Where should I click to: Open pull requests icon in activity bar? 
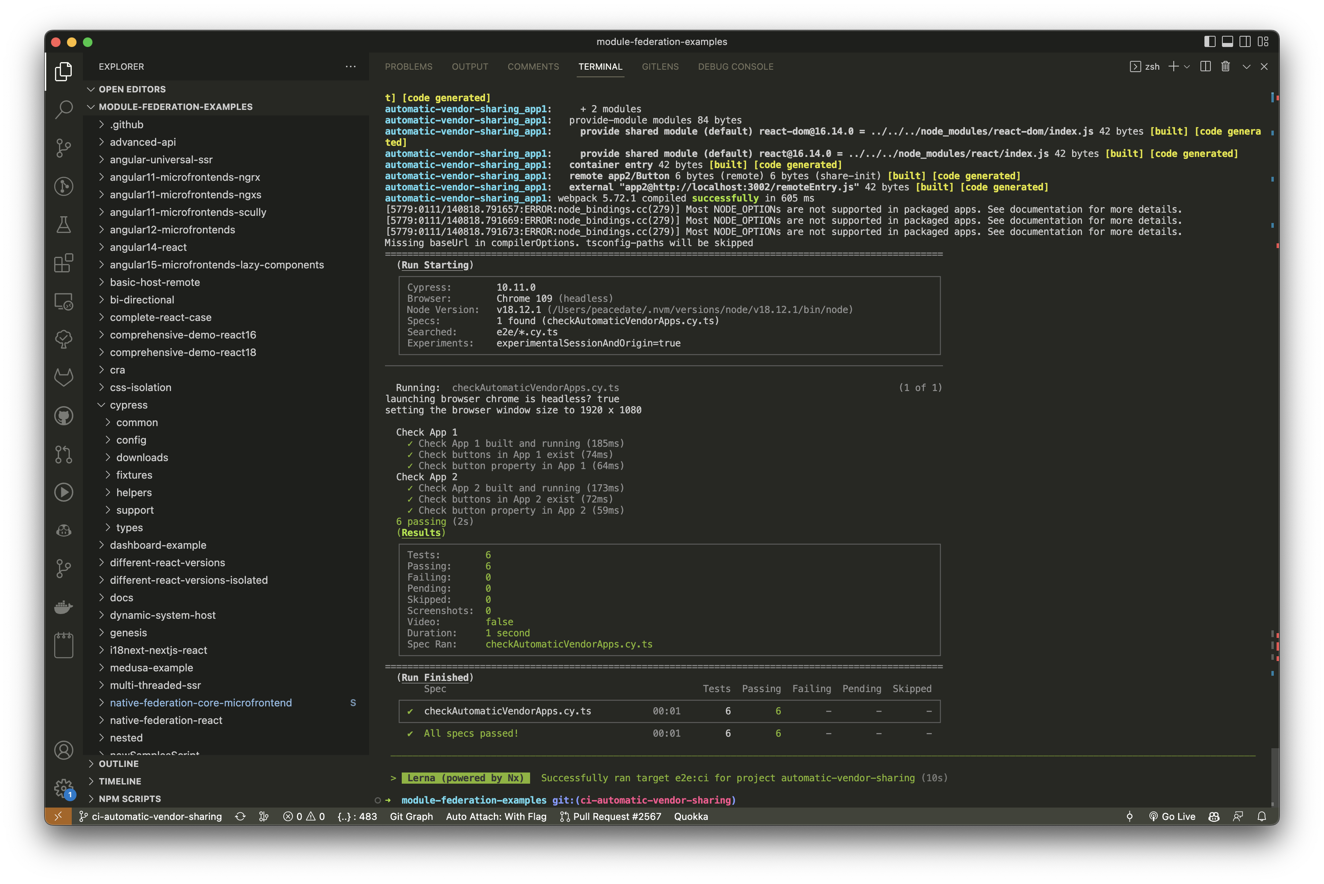[x=64, y=454]
